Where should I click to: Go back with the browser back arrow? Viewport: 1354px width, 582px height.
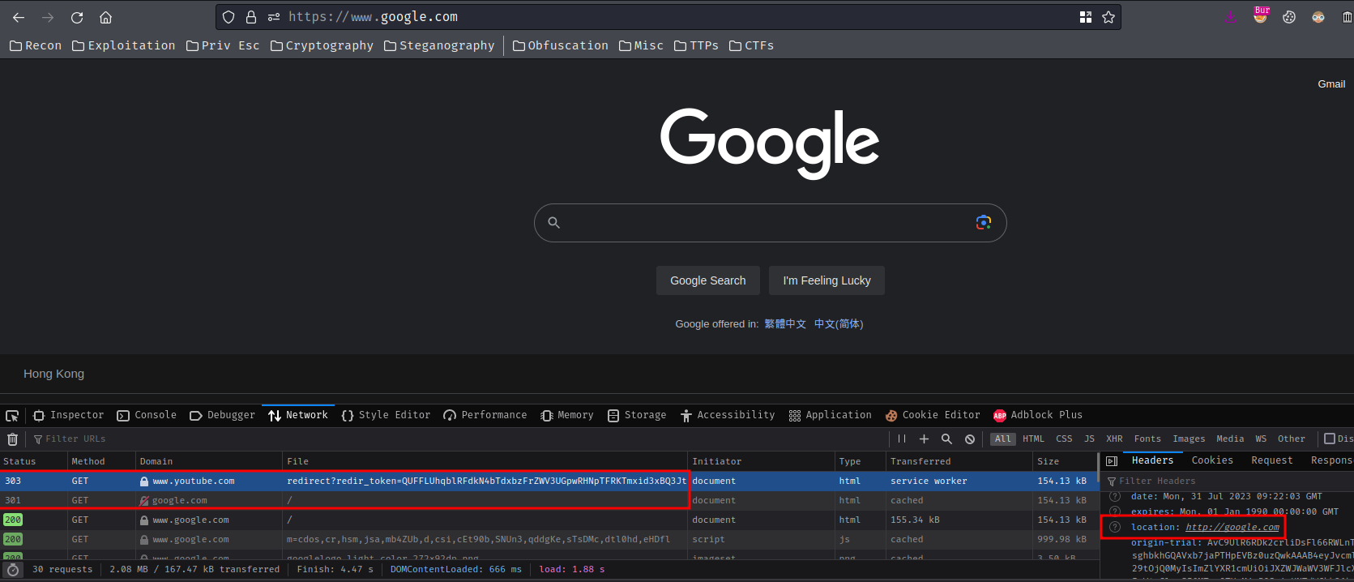[x=19, y=17]
